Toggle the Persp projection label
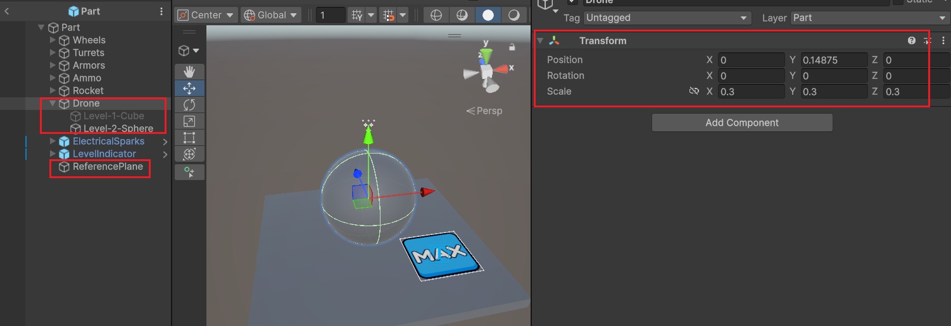This screenshot has width=951, height=326. coord(484,111)
